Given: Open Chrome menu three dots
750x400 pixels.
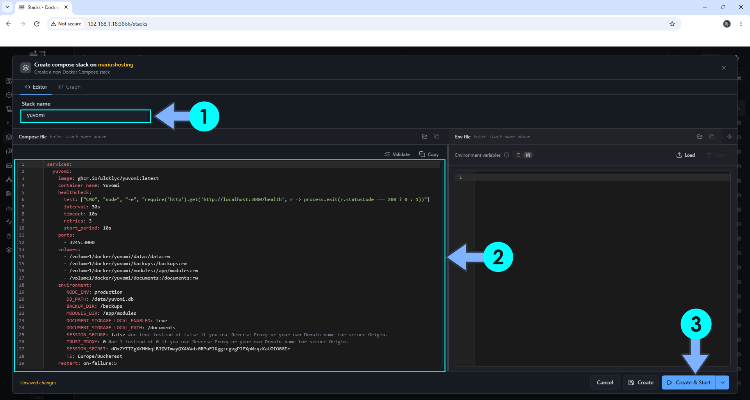Looking at the screenshot, I should (x=741, y=24).
